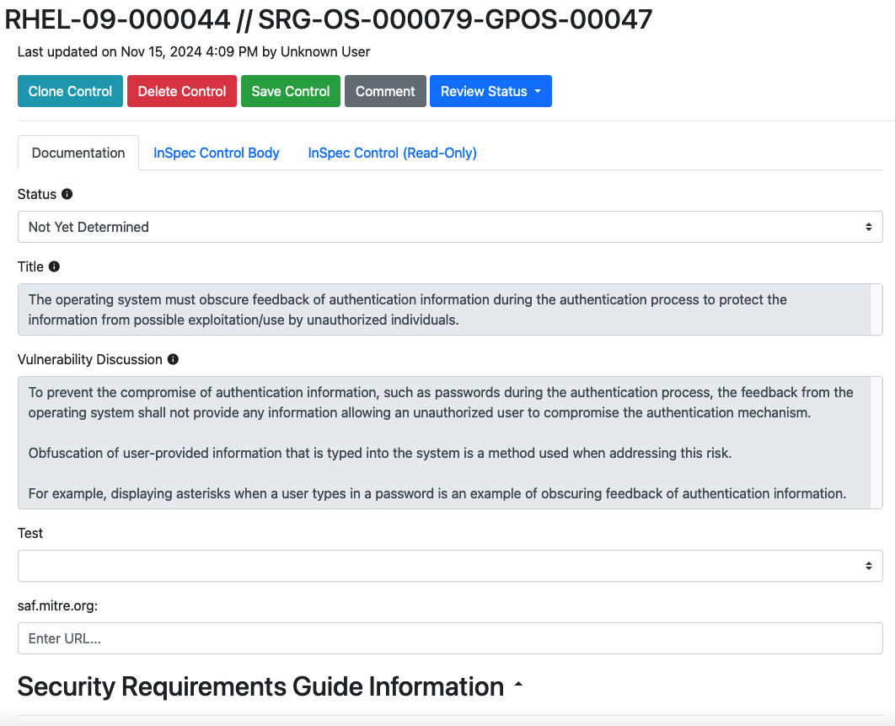Click the Vulnerability Discussion scrollbar
Image resolution: width=895 pixels, height=726 pixels.
click(876, 442)
